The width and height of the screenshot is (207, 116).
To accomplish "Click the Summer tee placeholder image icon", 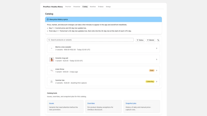I will click(x=51, y=81).
